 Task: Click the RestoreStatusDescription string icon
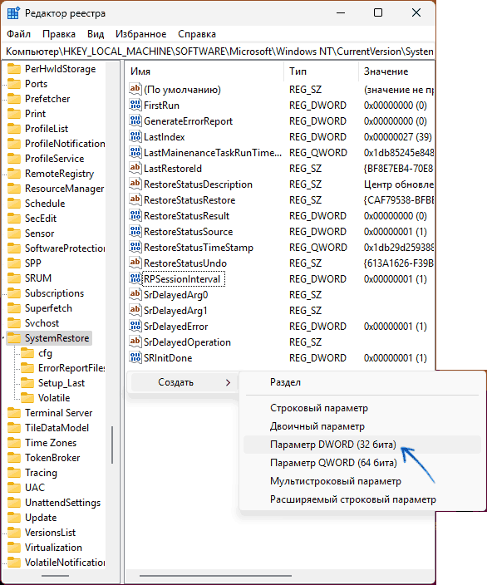coord(135,184)
